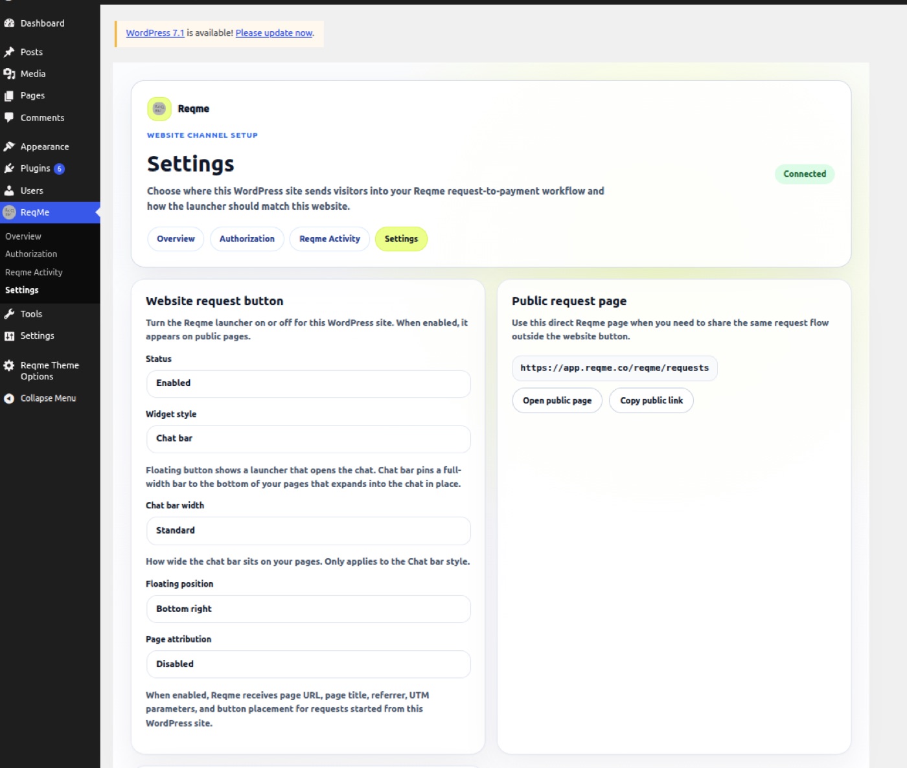Open Reqme Activity in sidebar submenu
The width and height of the screenshot is (907, 768).
point(34,272)
